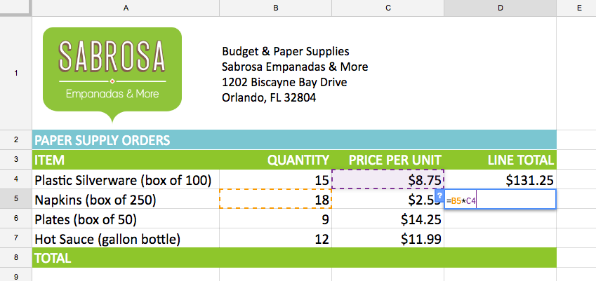The image size is (596, 281).
Task: Select row 8 header for TOTAL row
Action: tap(15, 258)
